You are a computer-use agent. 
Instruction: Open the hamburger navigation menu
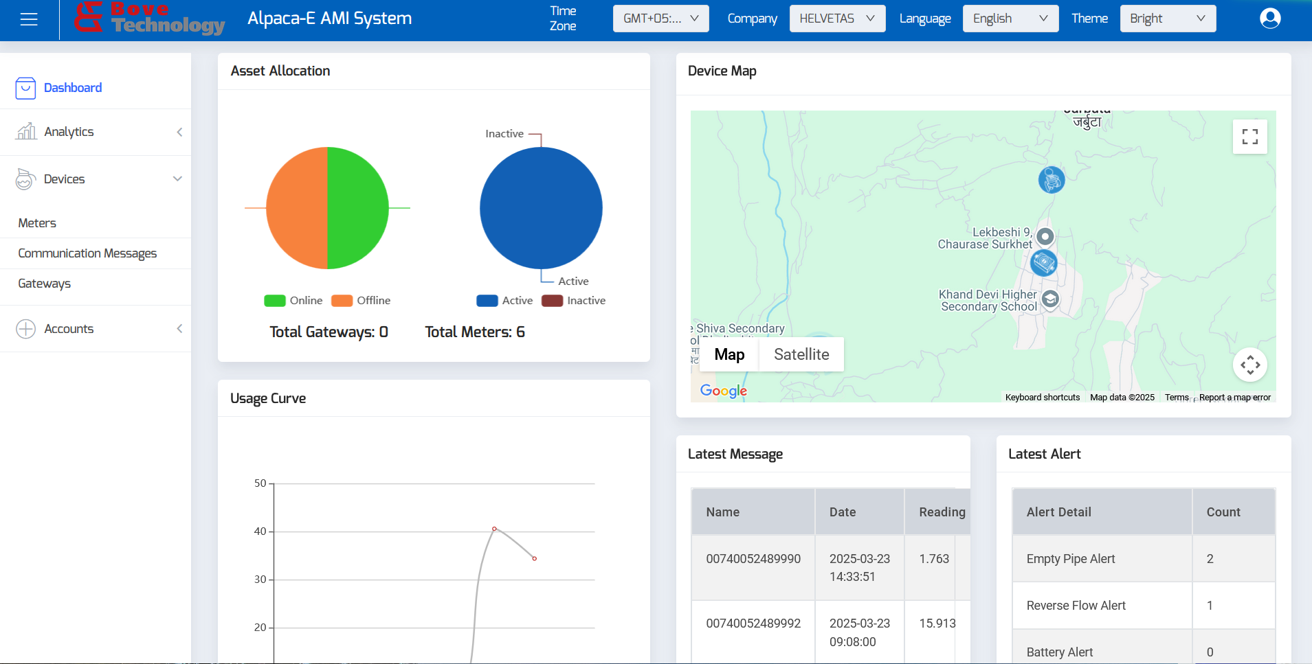29,19
